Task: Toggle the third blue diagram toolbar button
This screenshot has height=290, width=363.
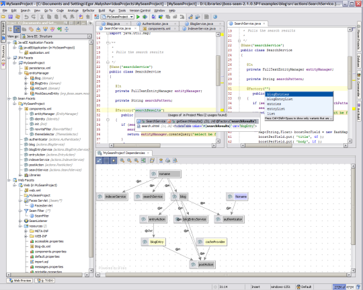Action: point(114,160)
